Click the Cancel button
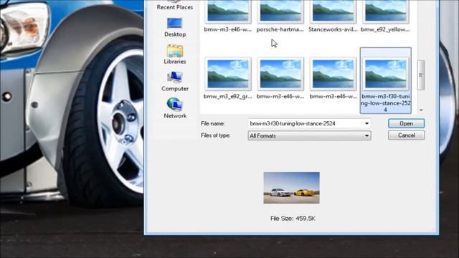 tap(407, 135)
